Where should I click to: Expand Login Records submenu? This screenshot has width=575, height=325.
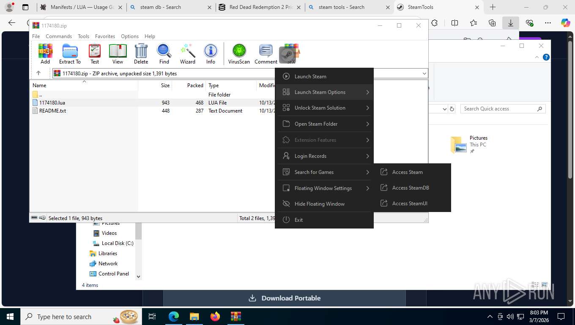tap(324, 156)
